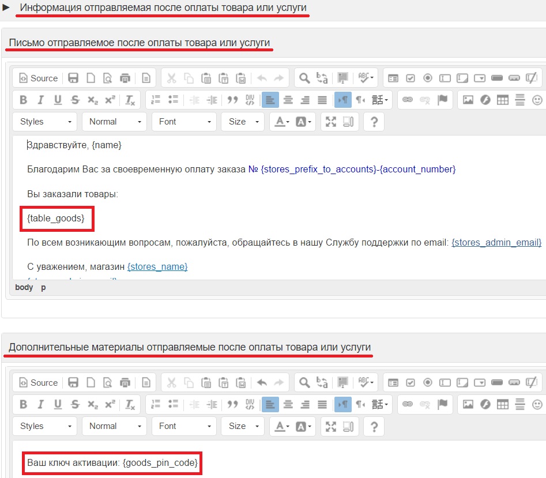Click Insert Link icon in the bottom editor
This screenshot has height=478, width=546.
(x=408, y=404)
